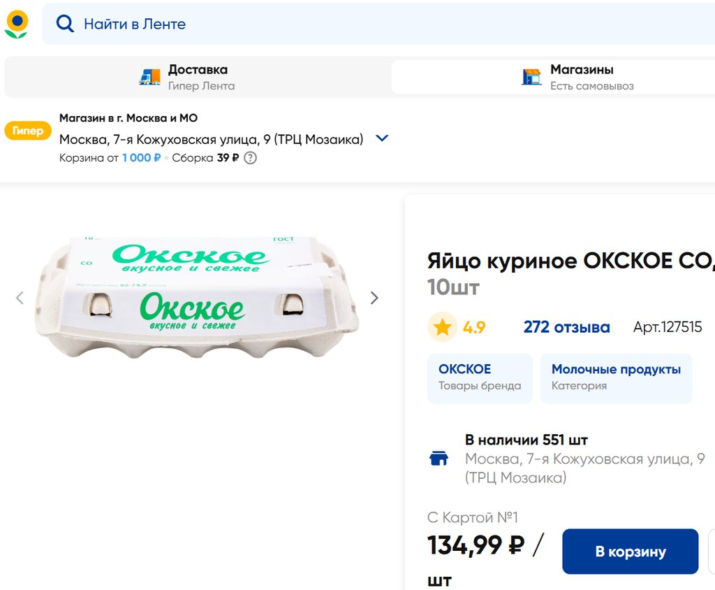This screenshot has height=590, width=715.
Task: Click the store shop icon
Action: point(531,77)
